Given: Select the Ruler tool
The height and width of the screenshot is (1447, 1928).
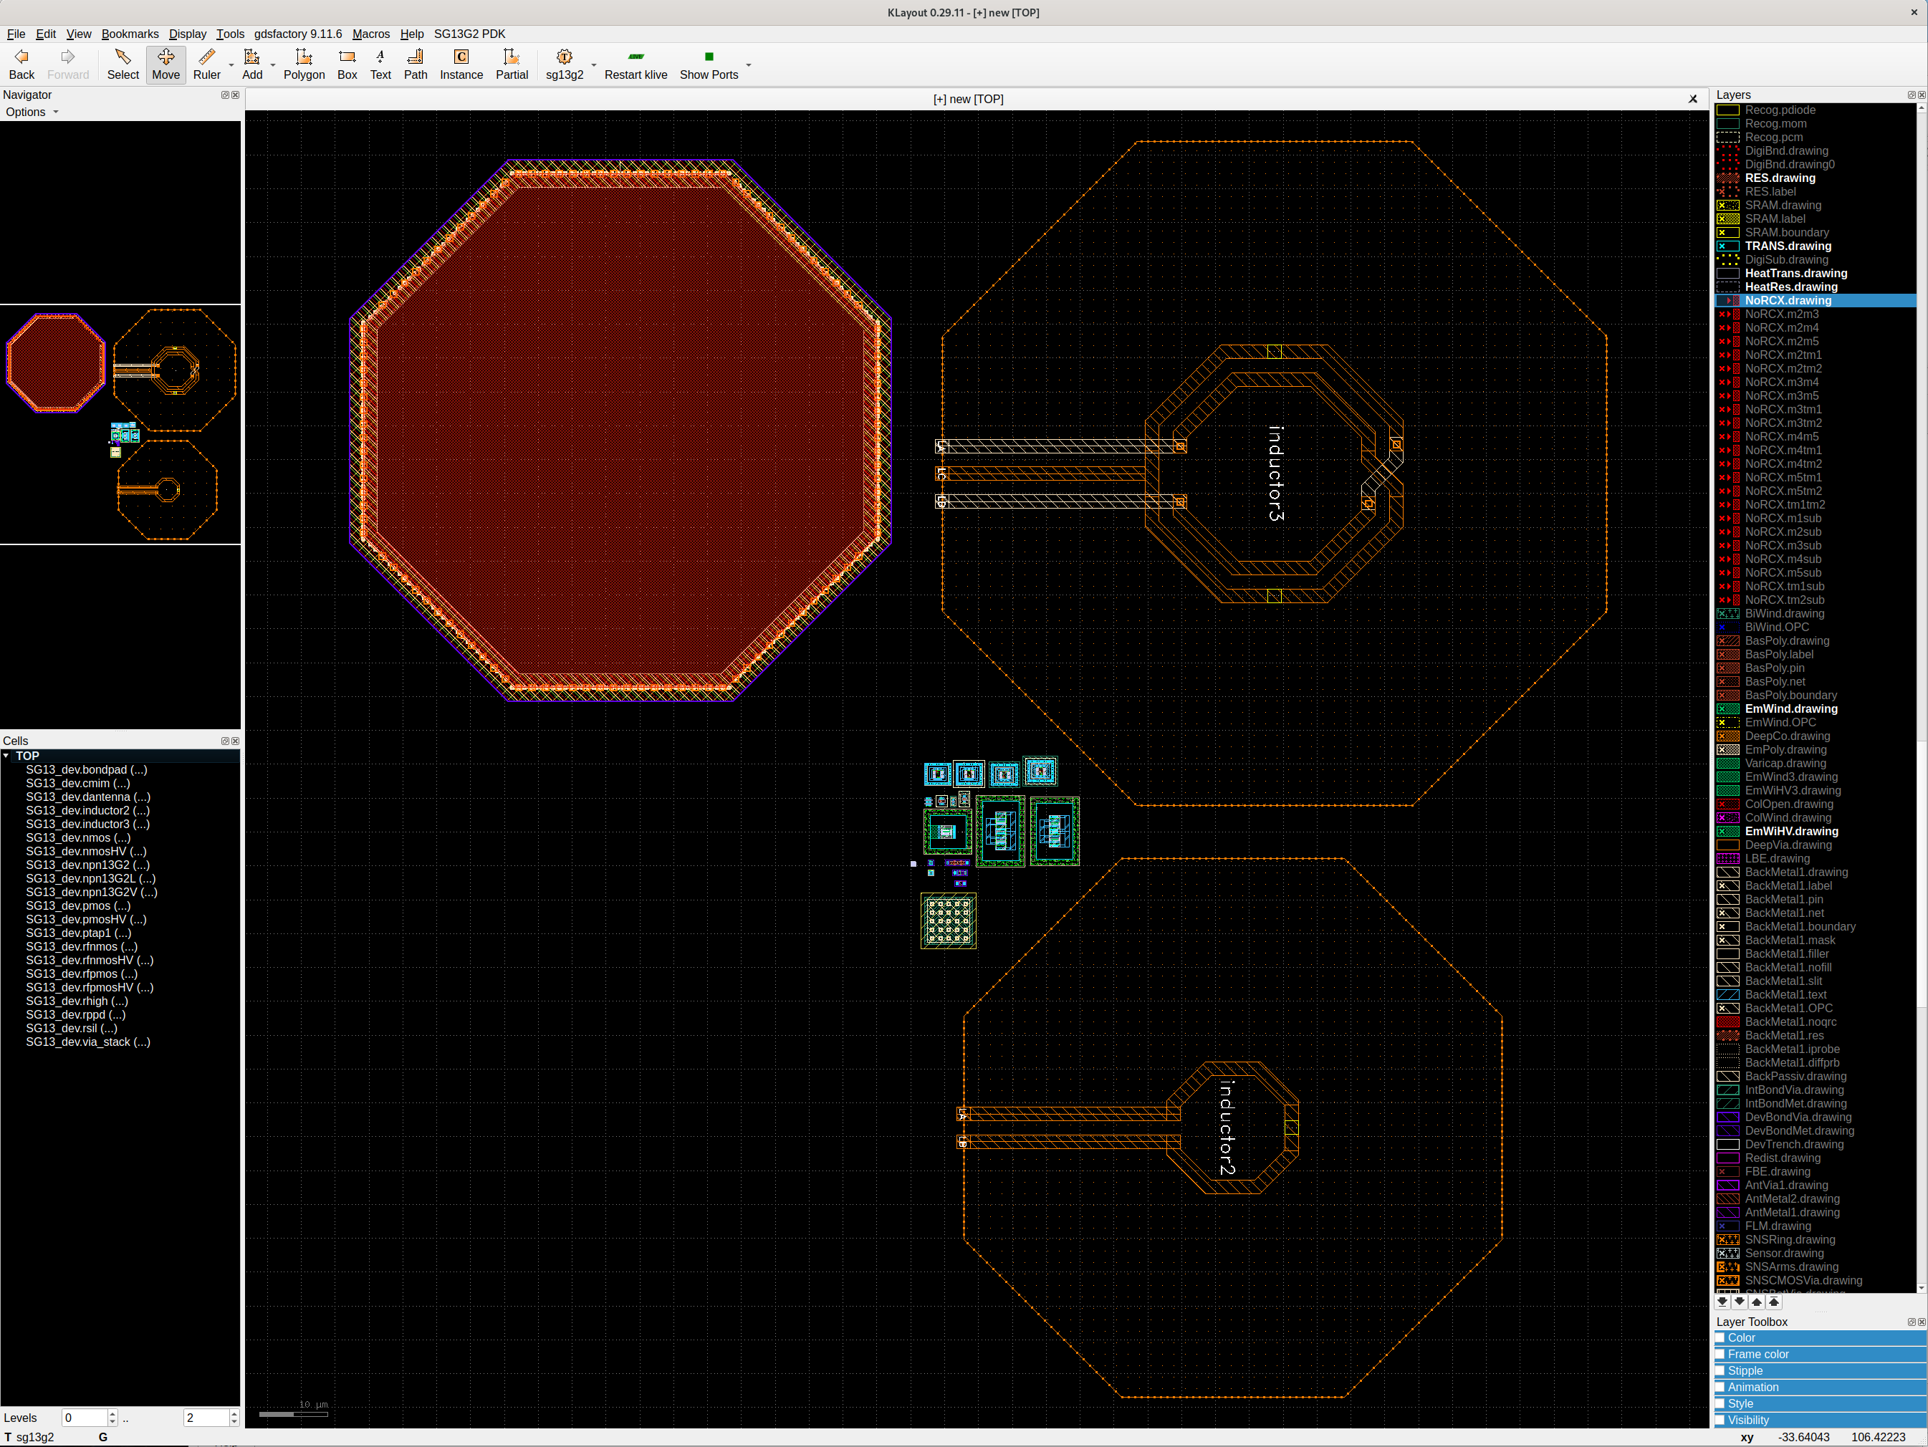Looking at the screenshot, I should (x=206, y=64).
